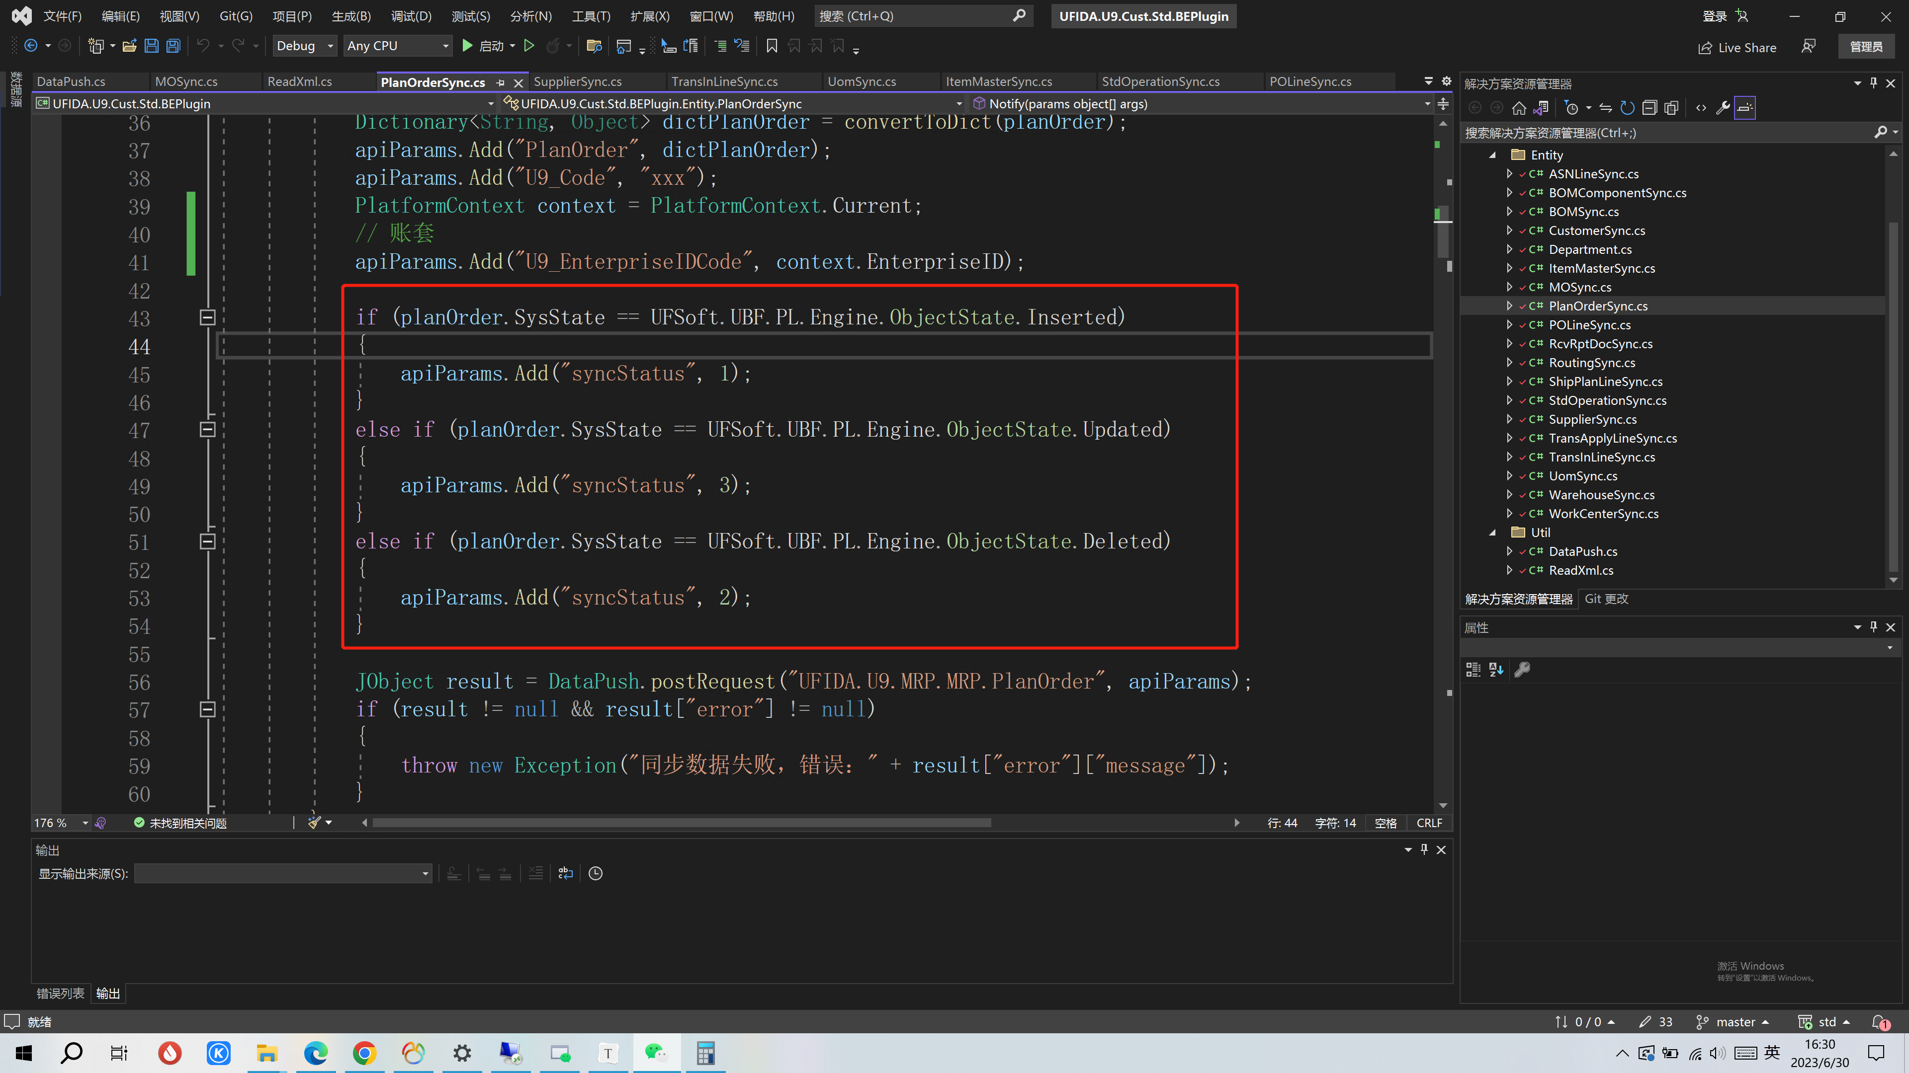This screenshot has height=1073, width=1909.
Task: Open the Debug configuration dropdown
Action: click(x=330, y=46)
